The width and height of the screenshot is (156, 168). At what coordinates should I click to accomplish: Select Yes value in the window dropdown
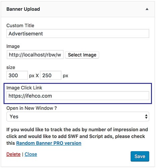(x=14, y=117)
